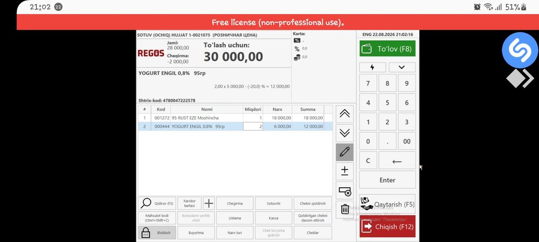This screenshot has height=242, width=539.
Task: Tap keypad digit 4
Action: pyautogui.click(x=368, y=103)
